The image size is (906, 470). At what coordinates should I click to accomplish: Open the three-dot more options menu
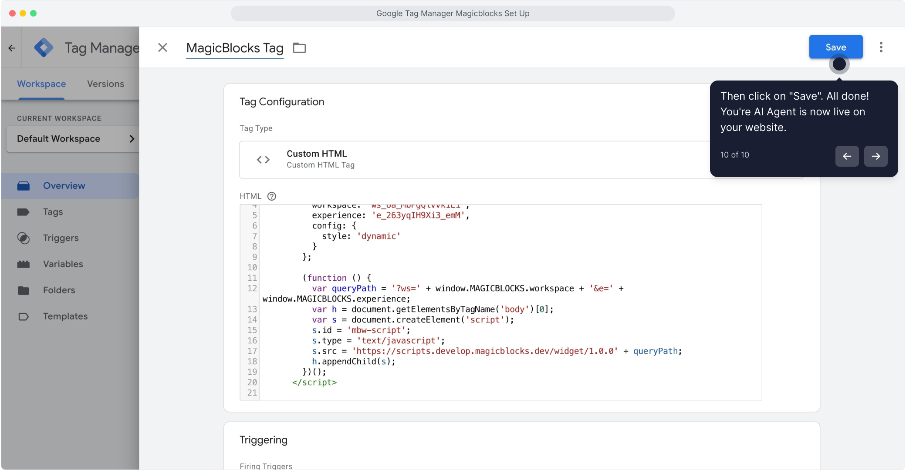click(x=881, y=47)
